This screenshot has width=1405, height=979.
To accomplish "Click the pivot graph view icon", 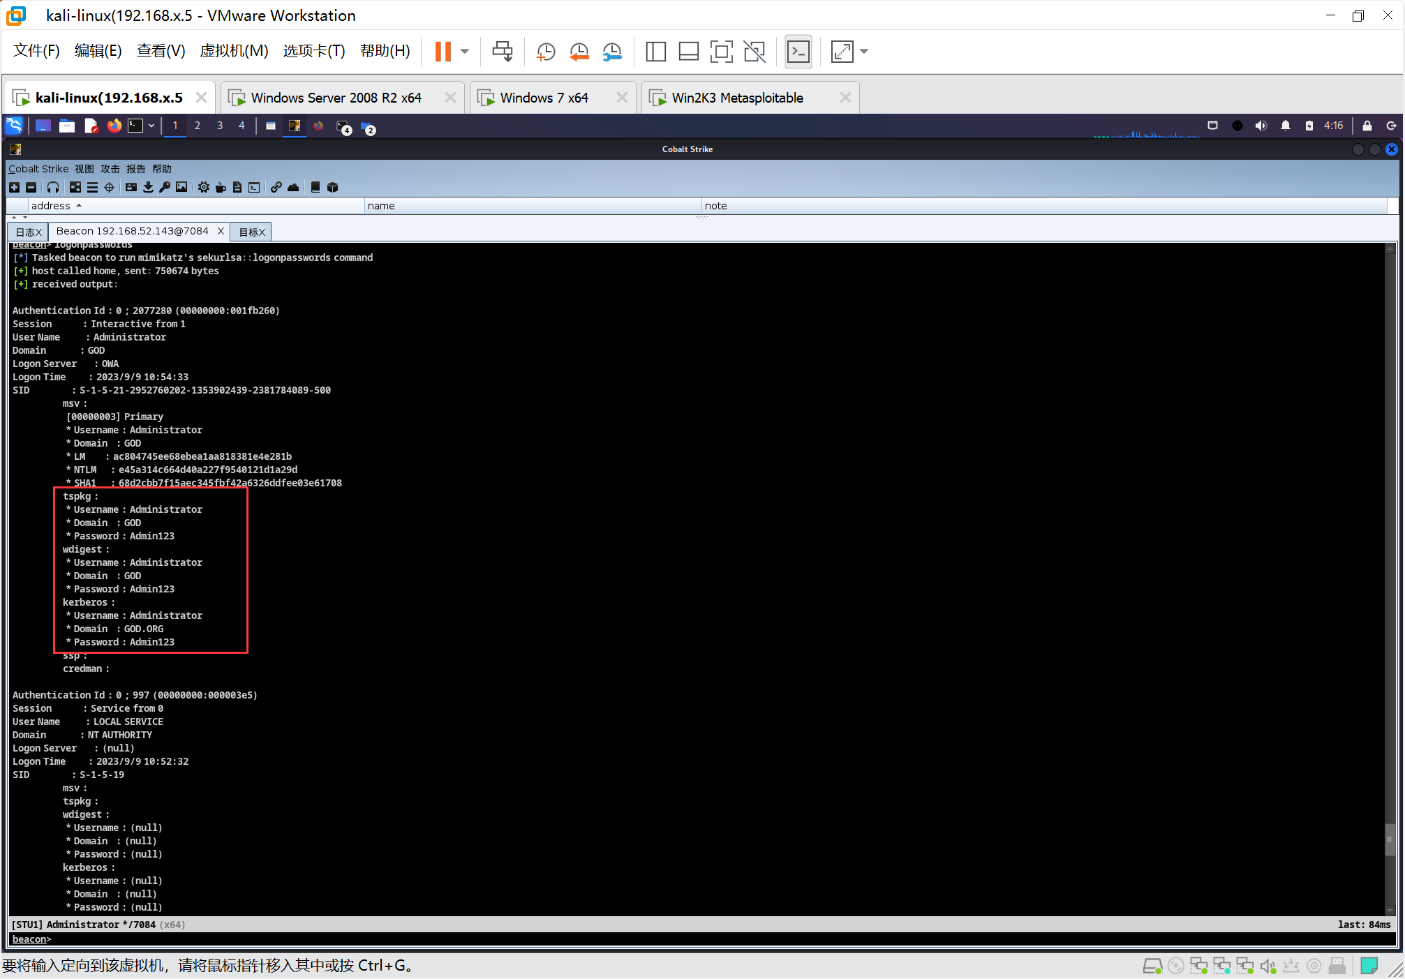I will [75, 187].
